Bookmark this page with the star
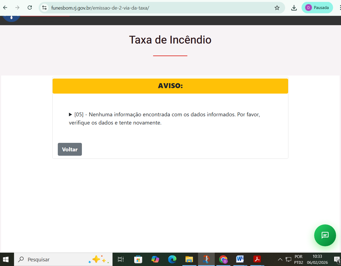 [277, 8]
